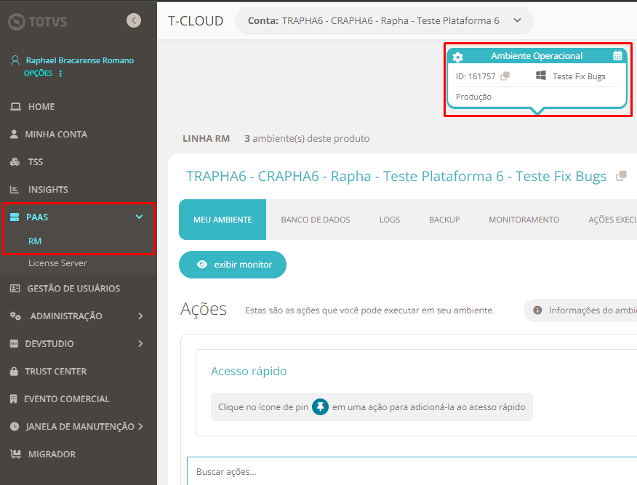Open the BACKUP tab

tap(444, 220)
